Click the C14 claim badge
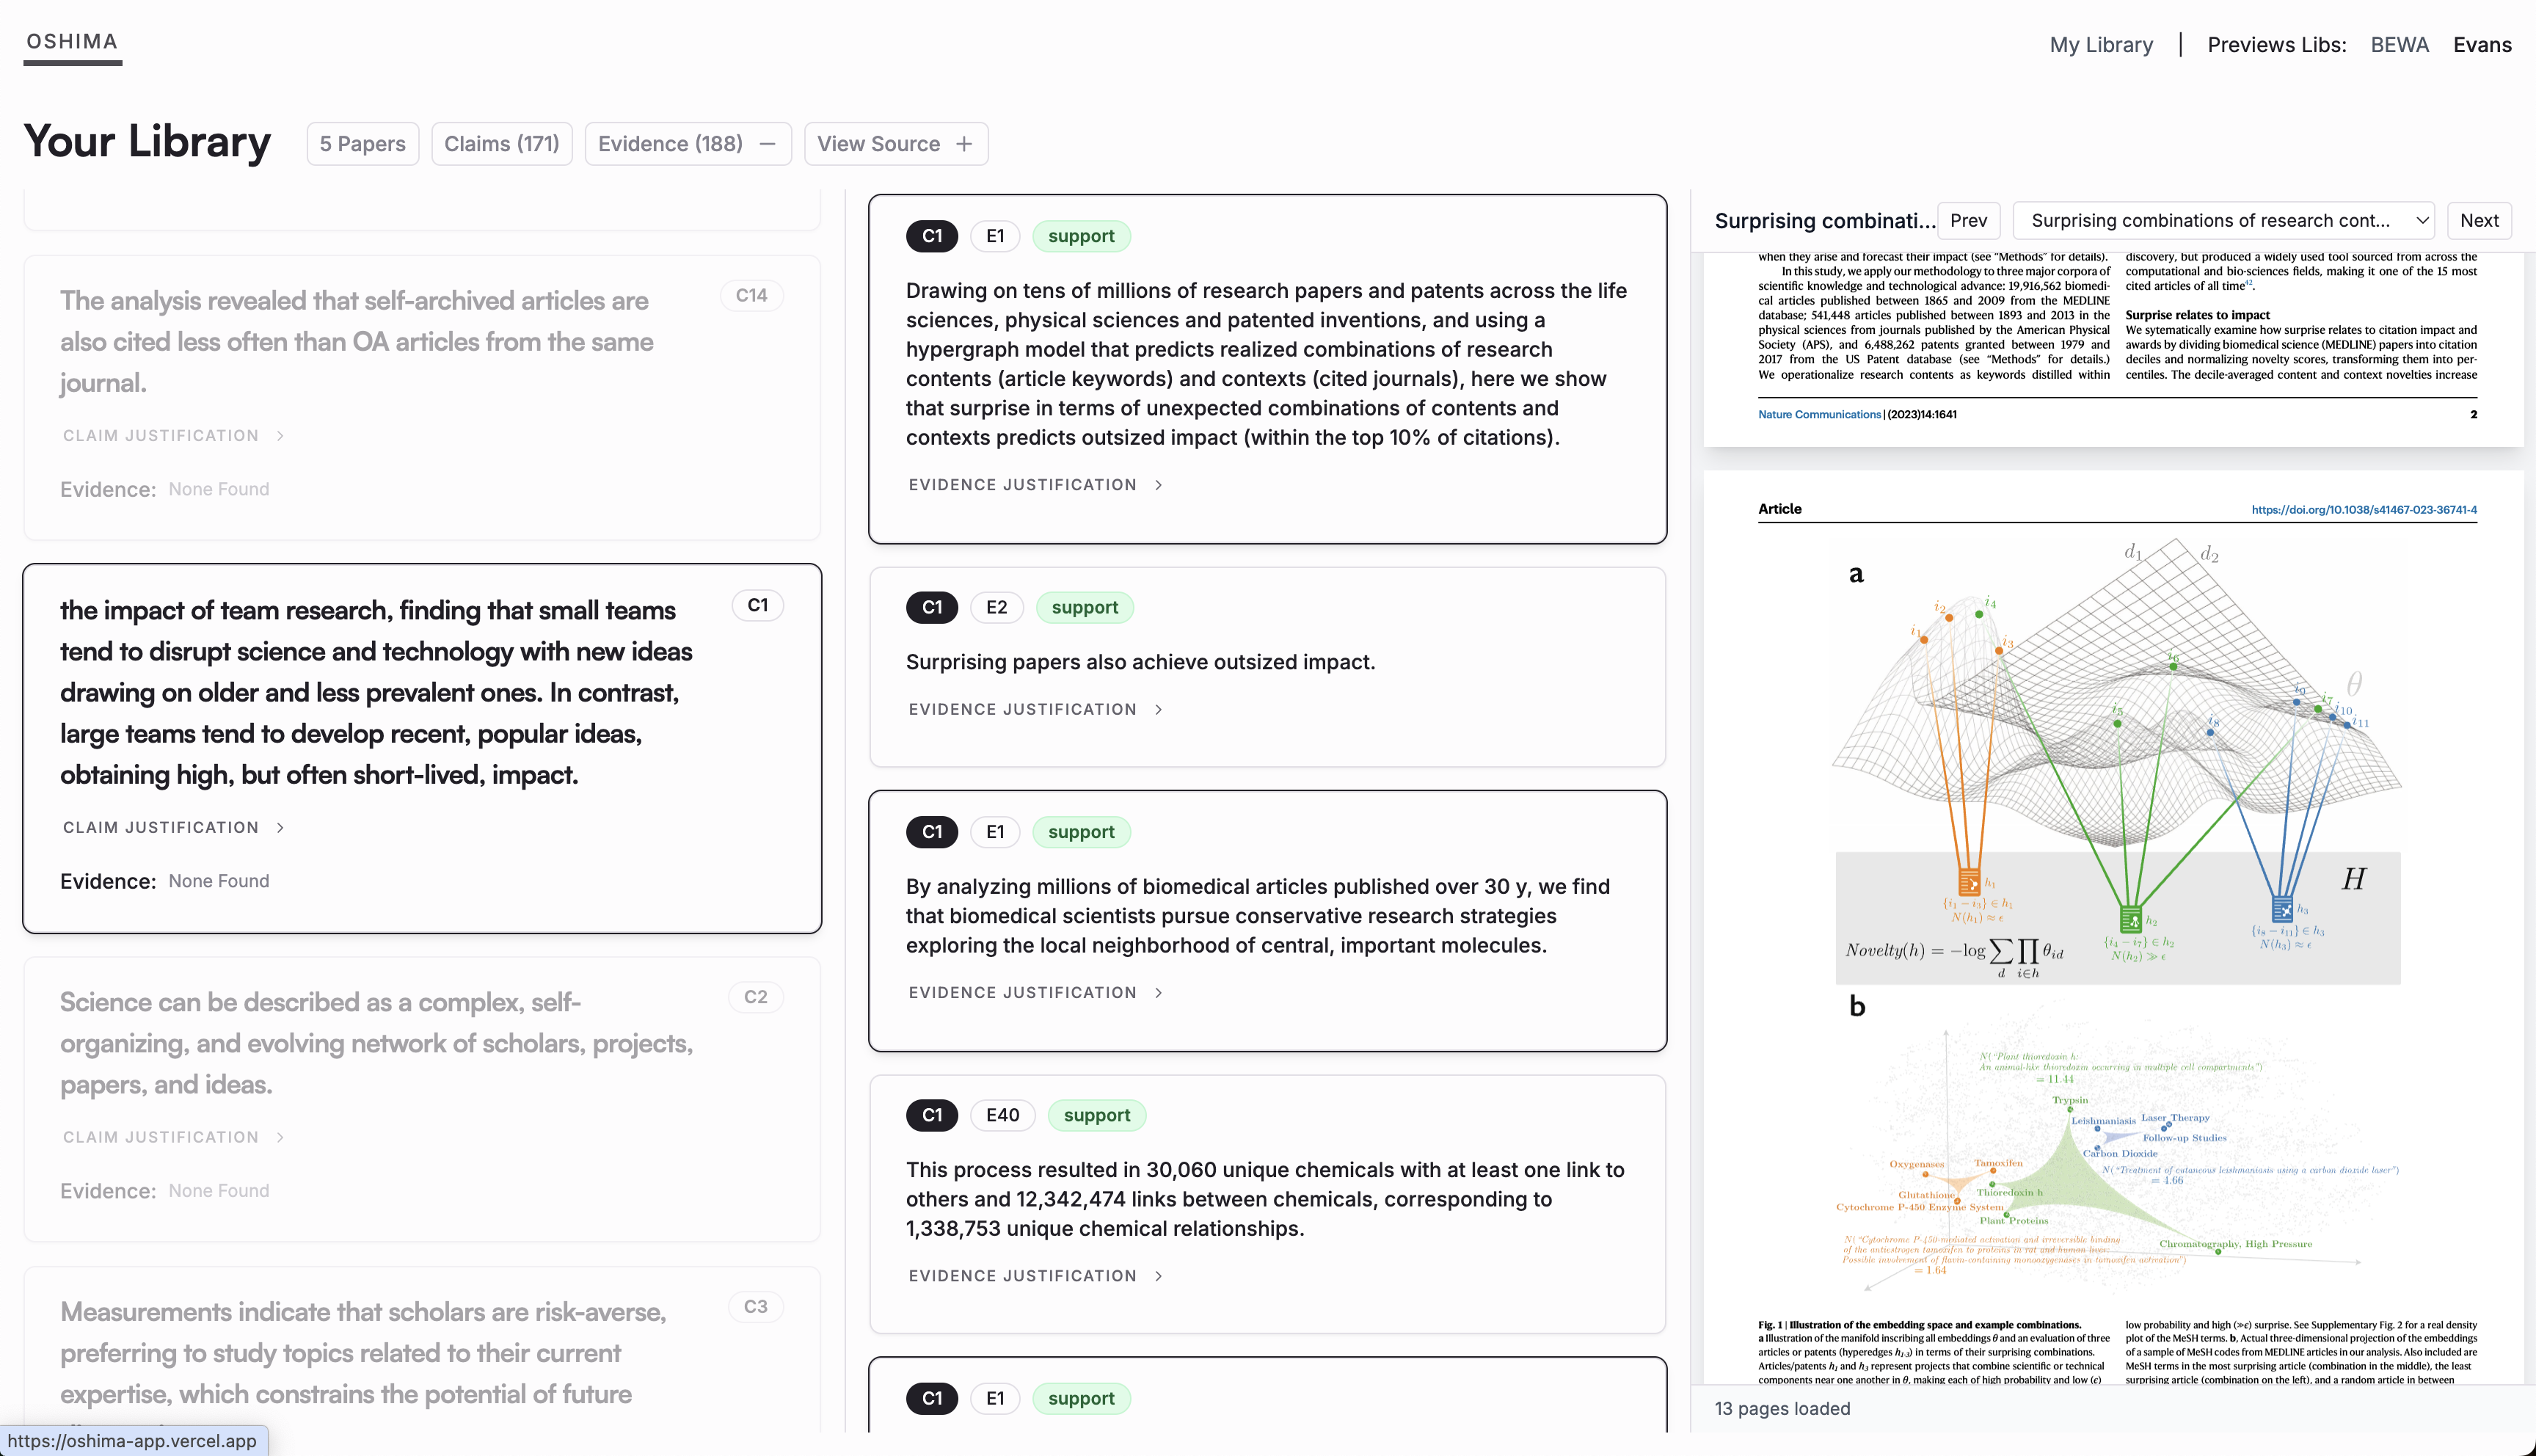This screenshot has width=2536, height=1456. point(751,295)
